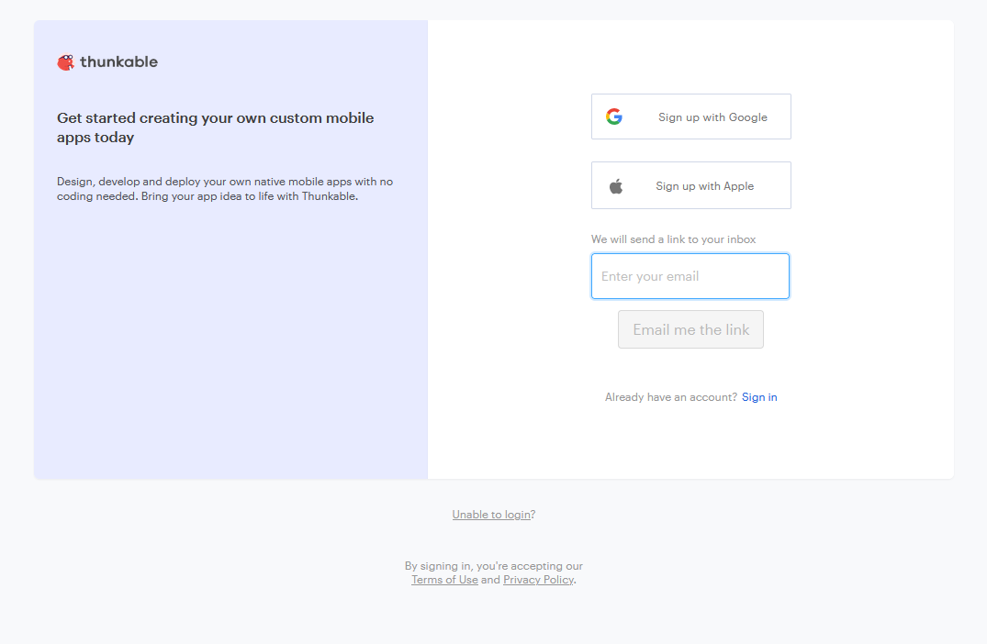987x644 pixels.
Task: Click the gray page background below Privacy Policy
Action: (x=494, y=619)
